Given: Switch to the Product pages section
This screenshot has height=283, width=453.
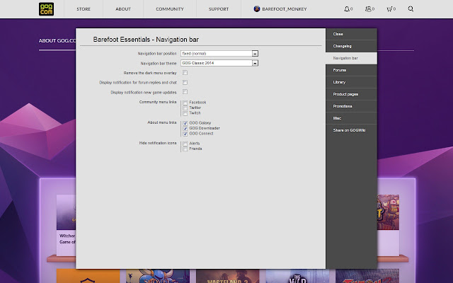Looking at the screenshot, I should tap(351, 94).
